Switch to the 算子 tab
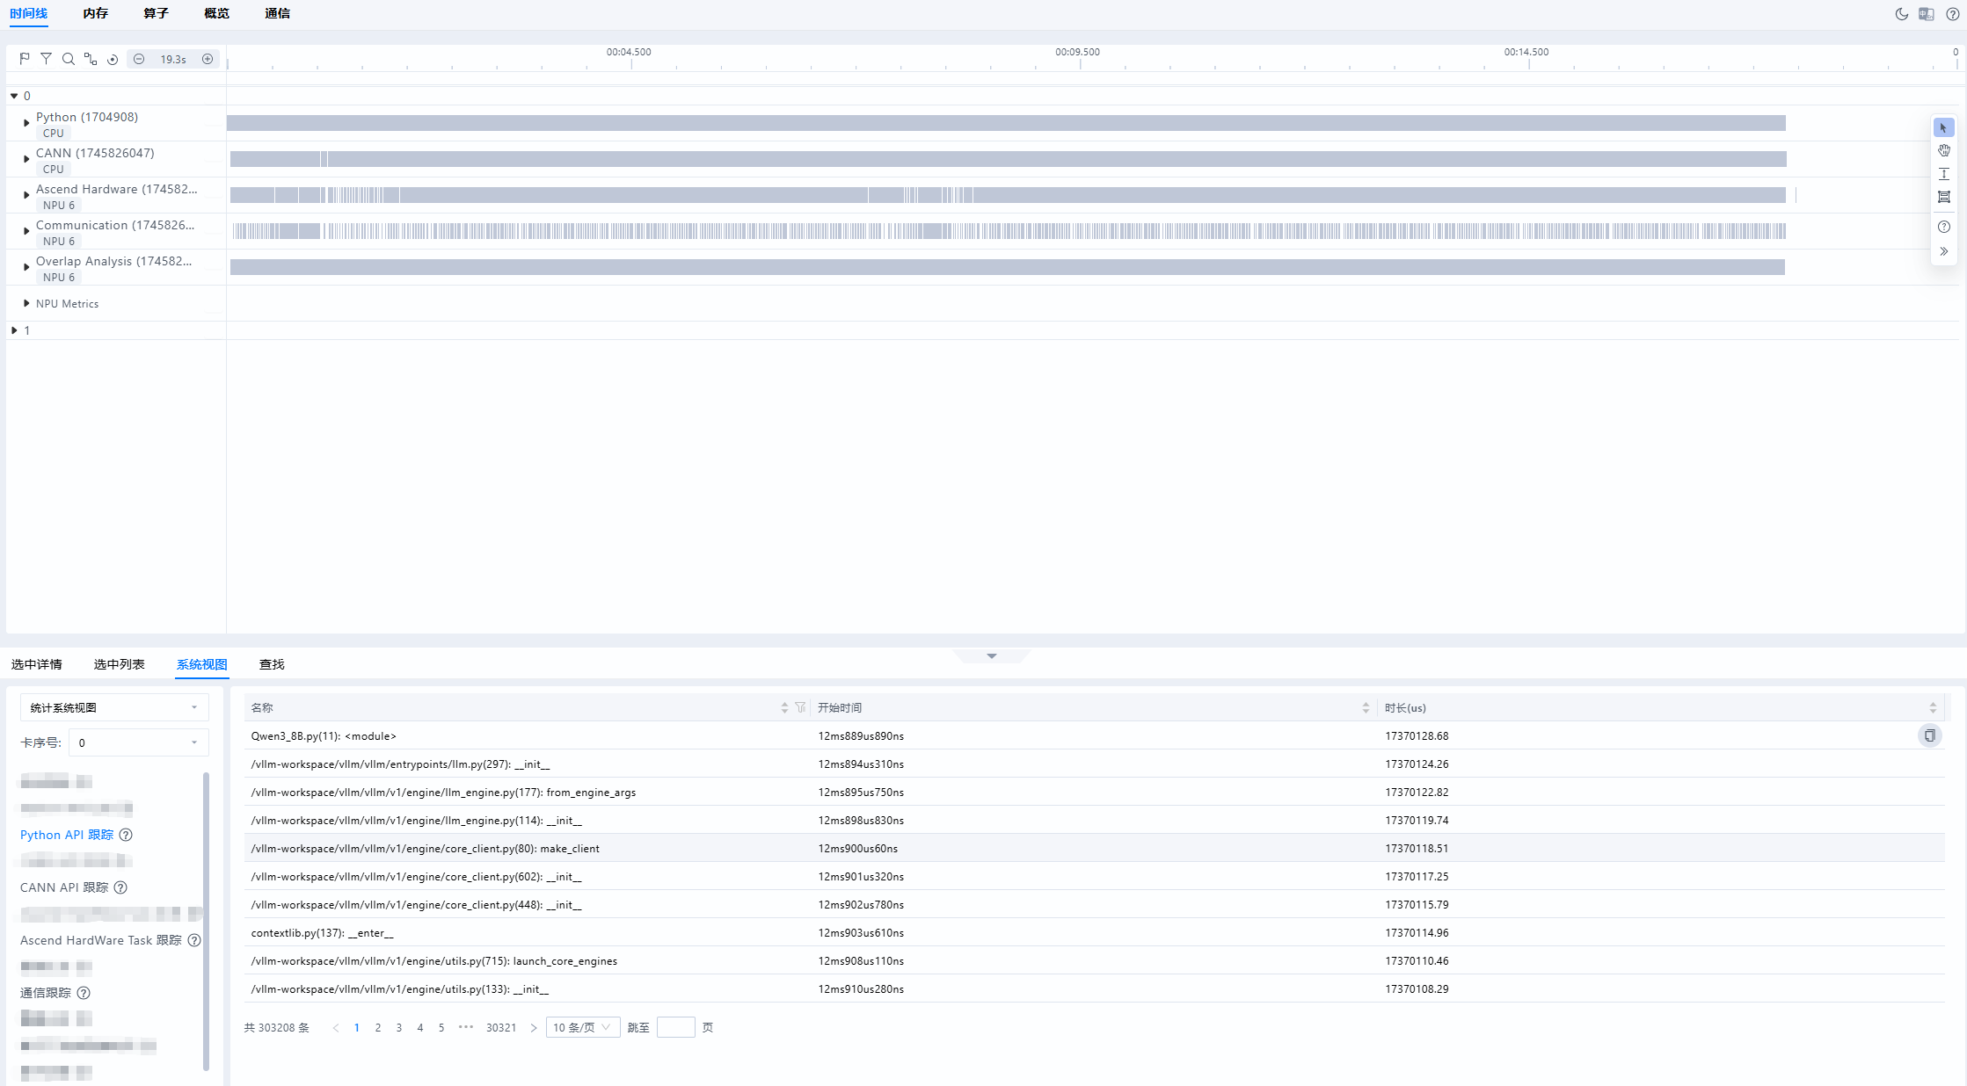 click(157, 14)
